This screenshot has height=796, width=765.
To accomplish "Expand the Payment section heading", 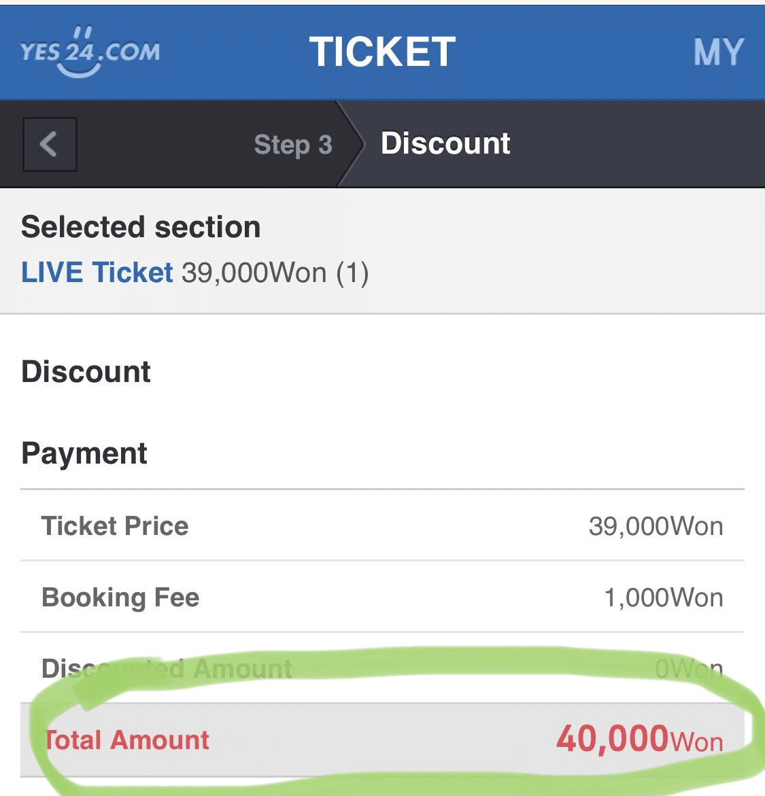I will [x=84, y=453].
